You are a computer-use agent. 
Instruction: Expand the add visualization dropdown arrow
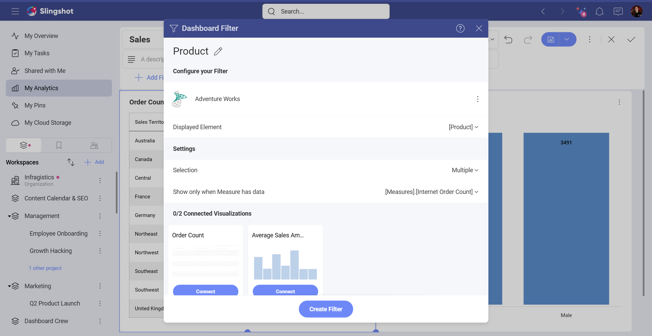(567, 39)
